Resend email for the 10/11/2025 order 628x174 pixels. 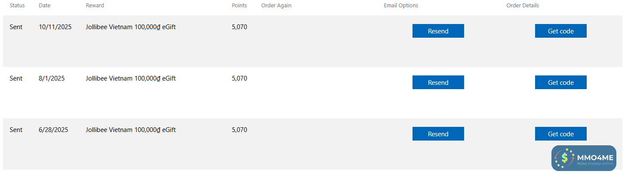(438, 31)
